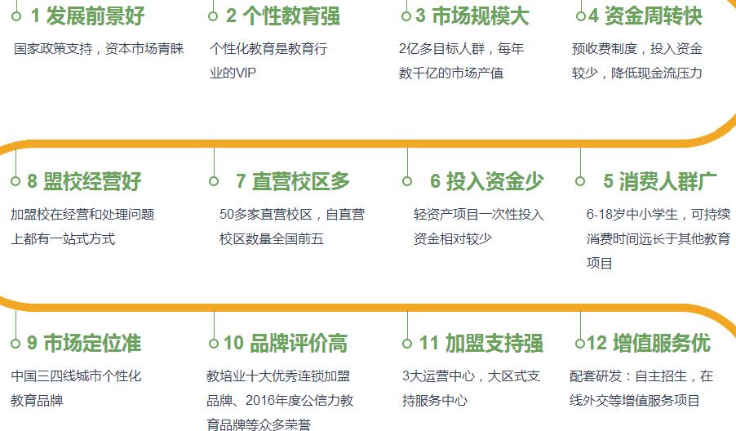Image resolution: width=736 pixels, height=431 pixels.
Task: Click the circle marker beside 10 品牌评价高
Action: coord(214,344)
